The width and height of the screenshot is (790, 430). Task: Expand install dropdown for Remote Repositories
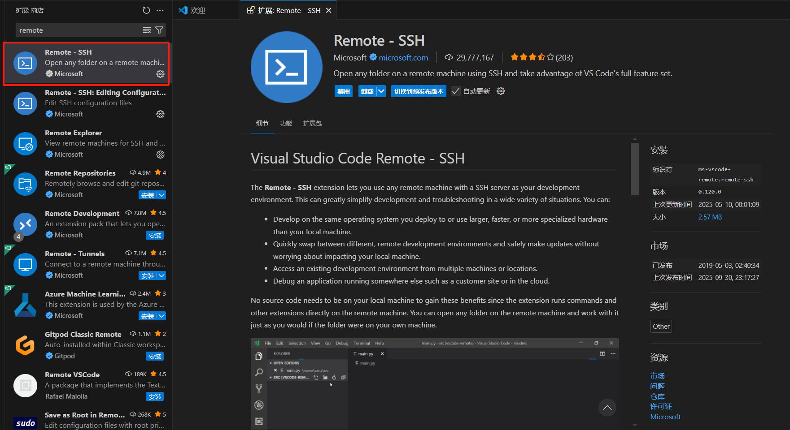(161, 195)
